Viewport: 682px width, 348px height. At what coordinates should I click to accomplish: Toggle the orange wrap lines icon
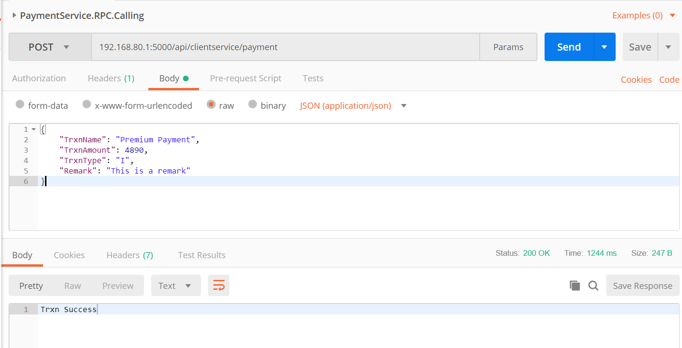click(x=218, y=286)
